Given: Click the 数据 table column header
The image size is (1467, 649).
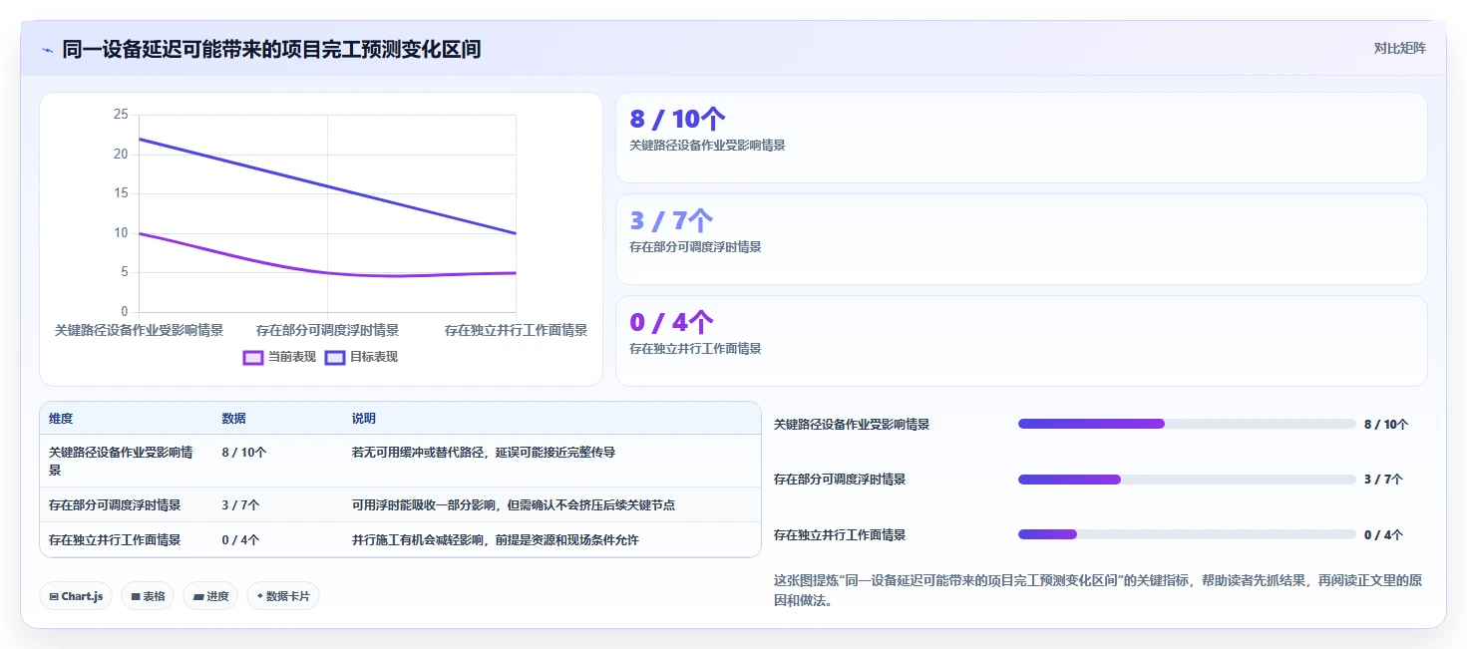Looking at the screenshot, I should pos(233,419).
